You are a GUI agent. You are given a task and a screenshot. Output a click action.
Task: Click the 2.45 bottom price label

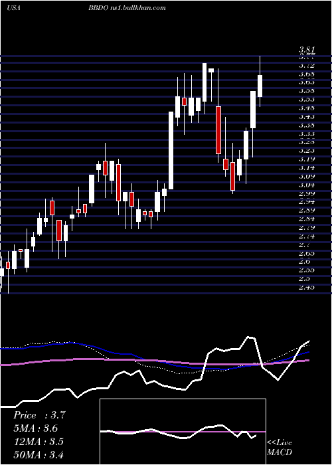(x=307, y=288)
